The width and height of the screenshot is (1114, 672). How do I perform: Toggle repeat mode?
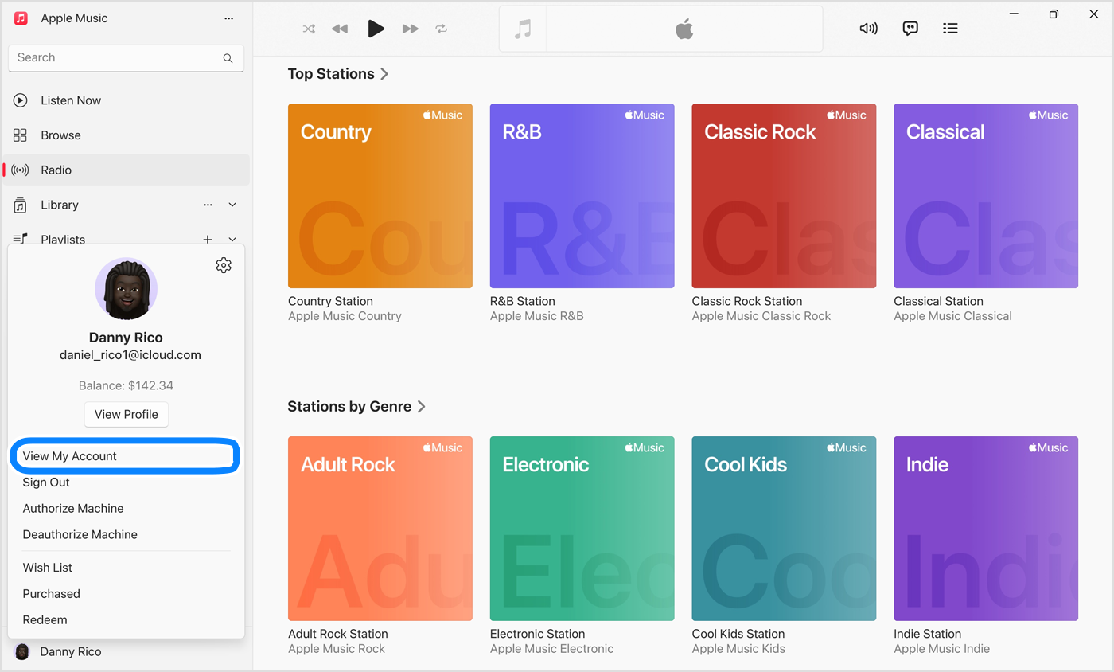pyautogui.click(x=441, y=29)
